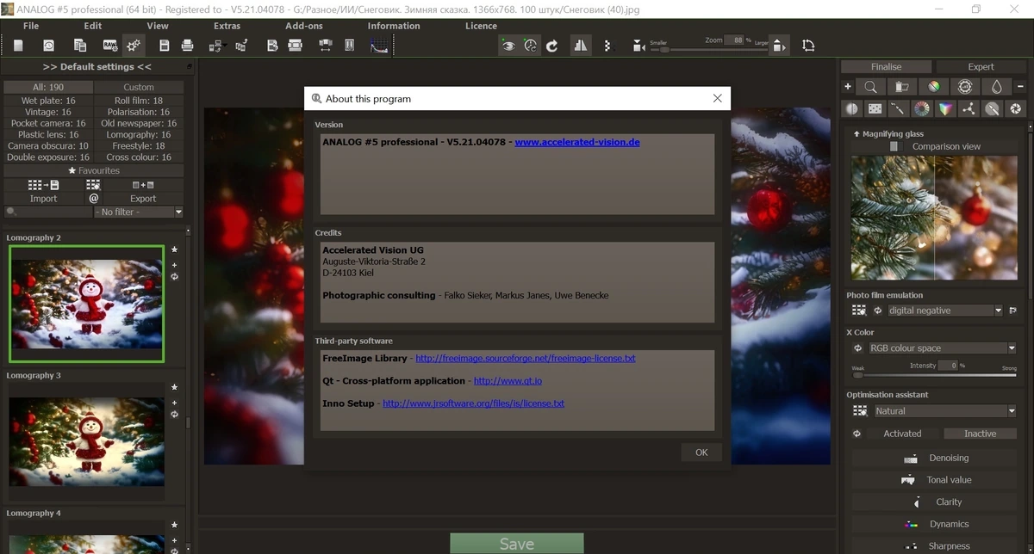Open the No filter dropdown
The image size is (1034, 554).
point(139,212)
